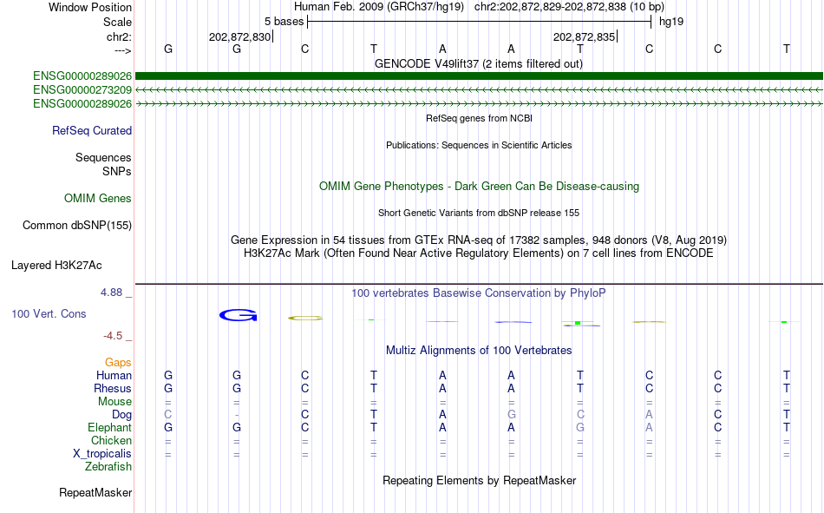Click the 4.88 PhyloP upper limit value
Image resolution: width=824 pixels, height=513 pixels.
coord(111,293)
